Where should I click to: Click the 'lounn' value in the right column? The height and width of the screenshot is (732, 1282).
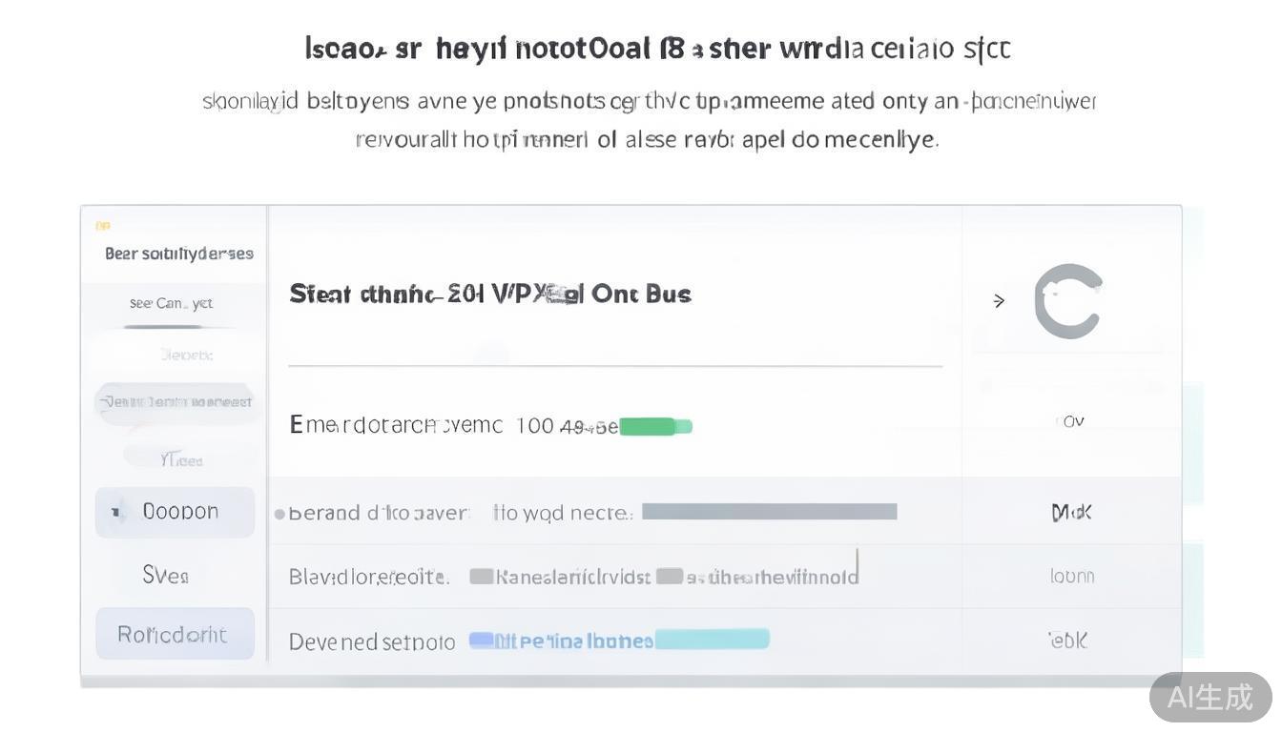click(1071, 576)
